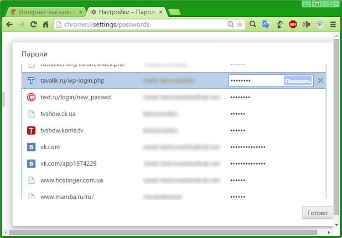The height and width of the screenshot is (238, 342).
Task: Click the scroll-down arrow on the right
Action: click(x=337, y=225)
